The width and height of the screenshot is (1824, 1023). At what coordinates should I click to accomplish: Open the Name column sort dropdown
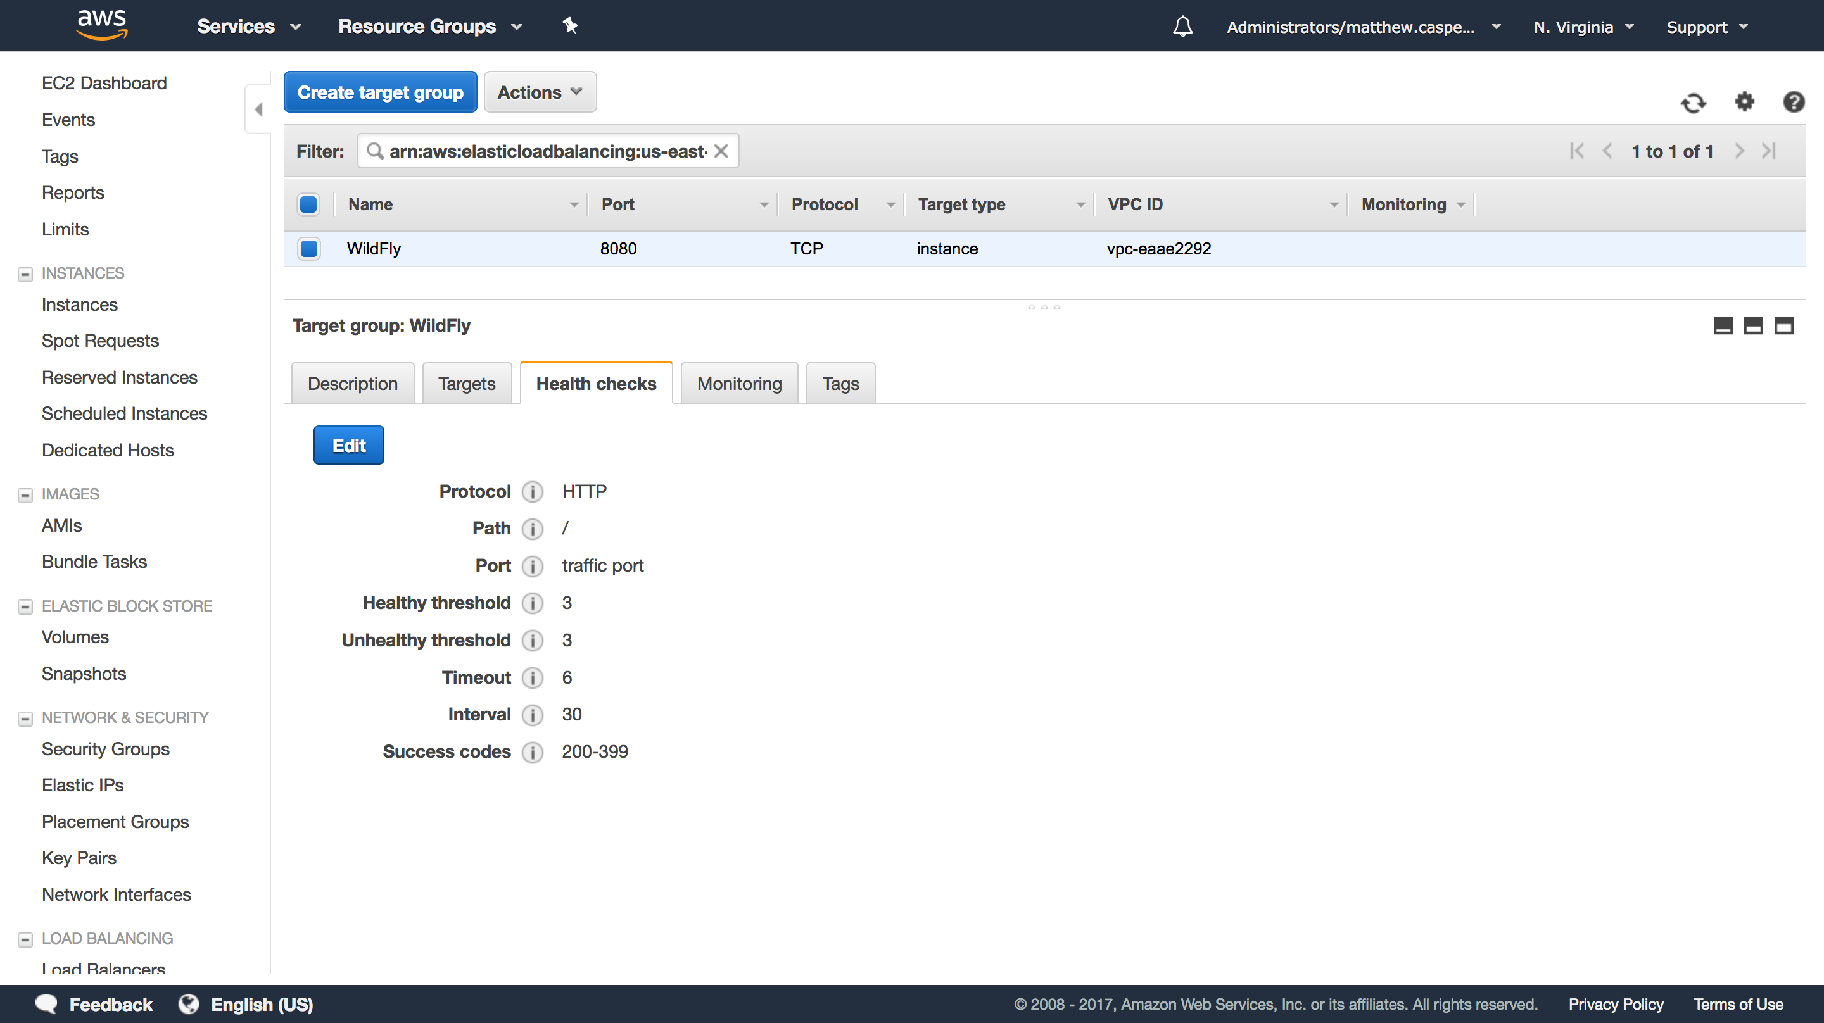(x=574, y=204)
